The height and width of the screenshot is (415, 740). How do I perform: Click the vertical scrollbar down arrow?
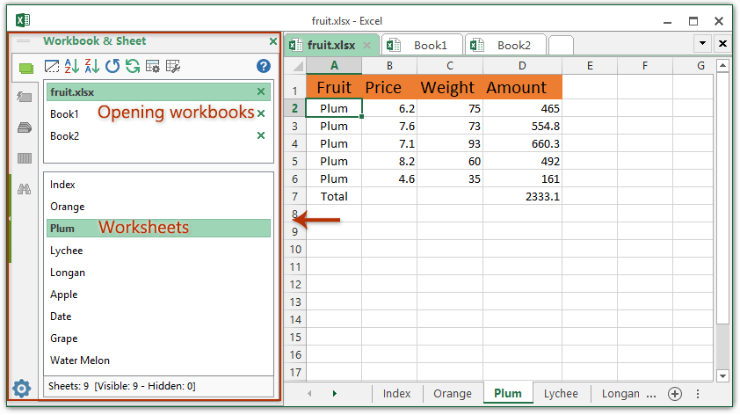(x=722, y=375)
